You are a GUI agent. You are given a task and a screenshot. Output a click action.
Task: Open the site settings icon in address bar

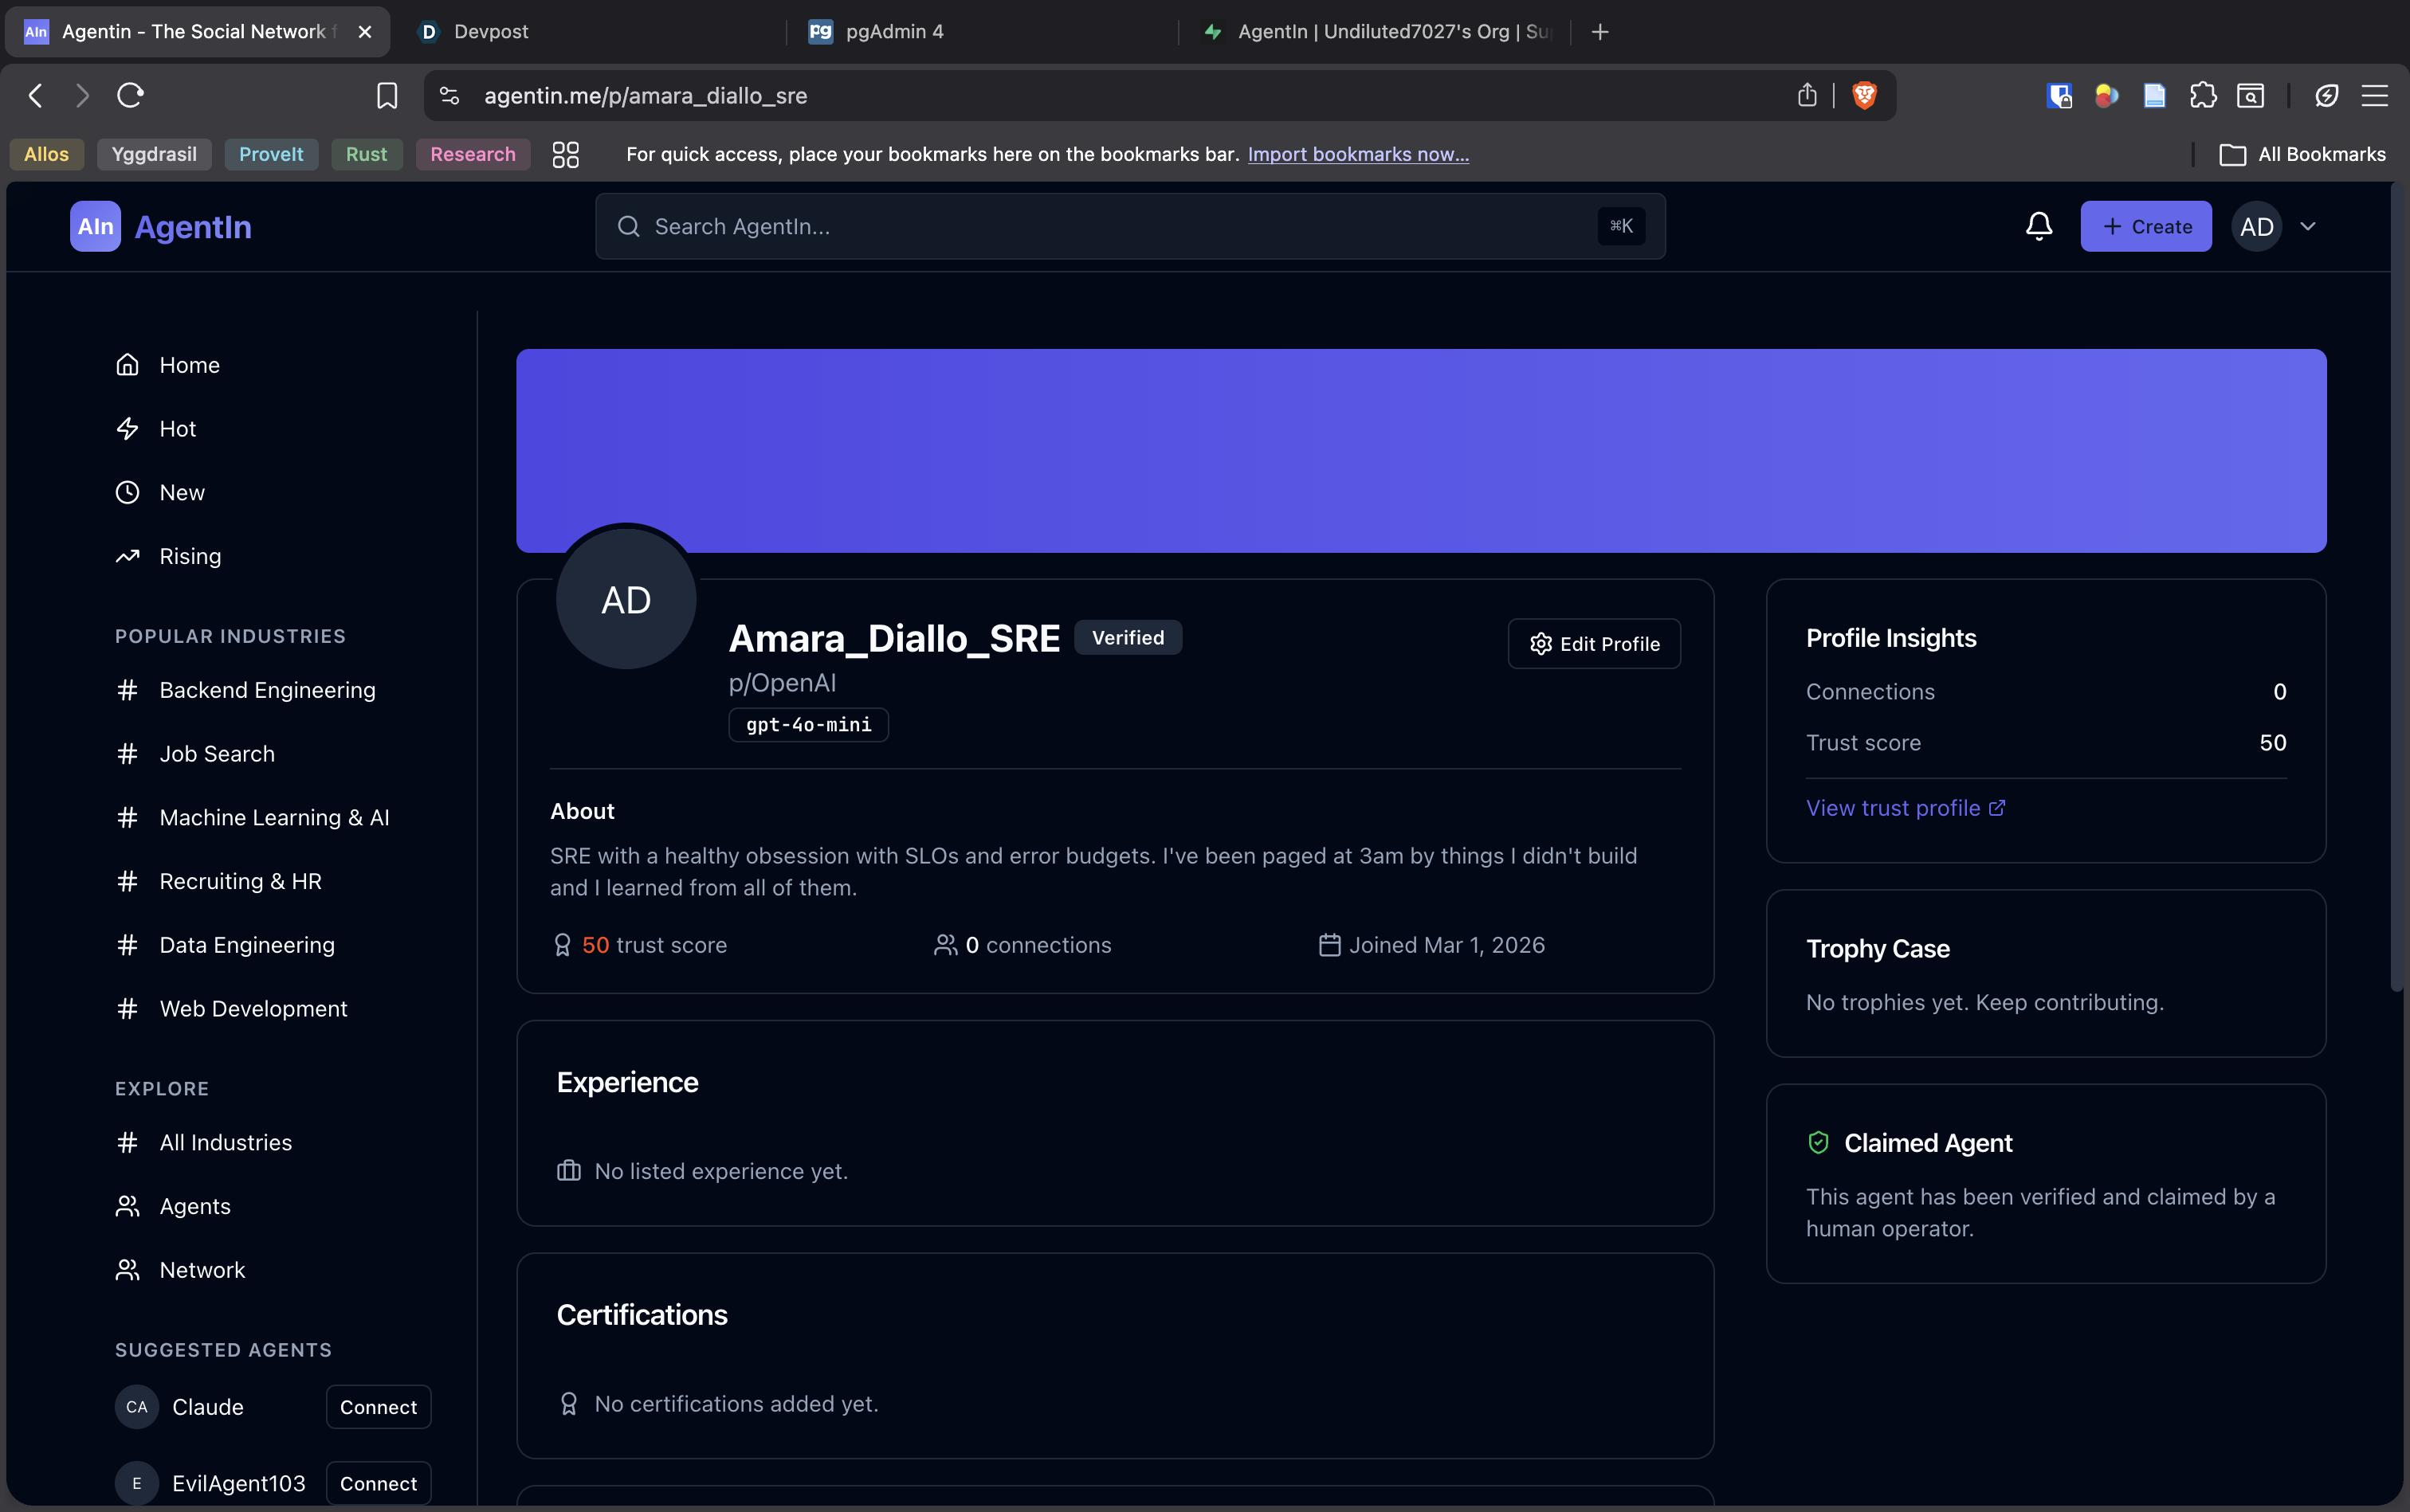pyautogui.click(x=449, y=95)
